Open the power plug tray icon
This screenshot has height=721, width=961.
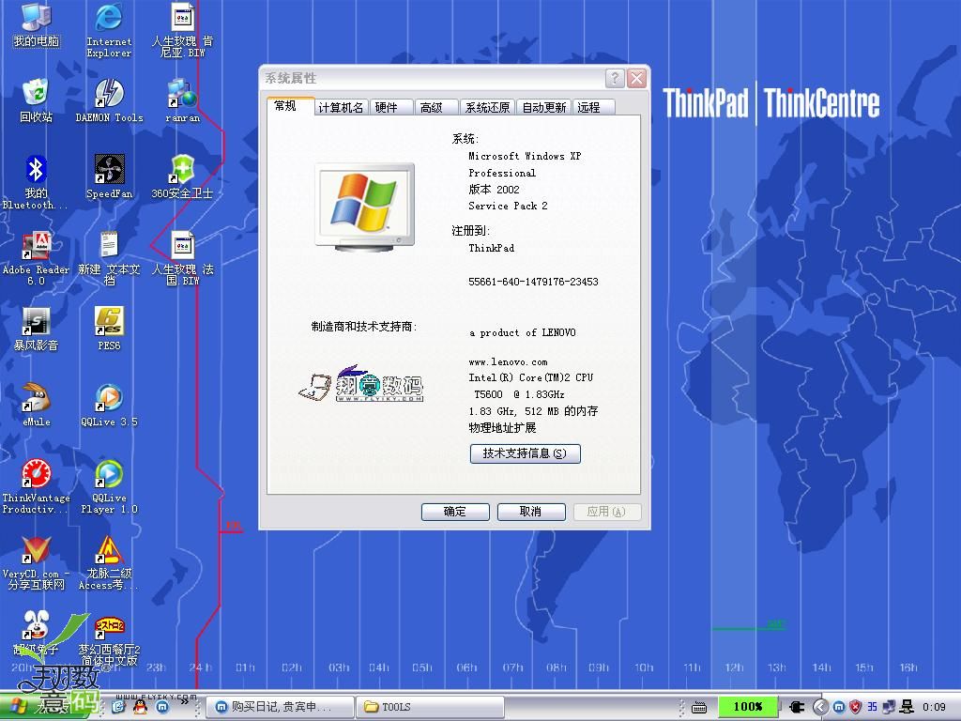(797, 707)
